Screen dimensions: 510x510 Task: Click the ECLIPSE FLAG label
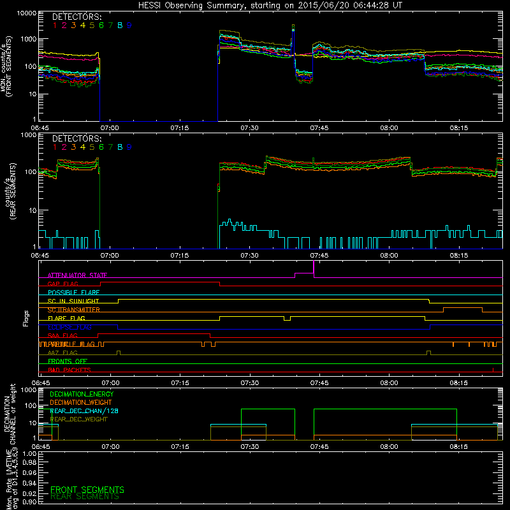(x=69, y=327)
